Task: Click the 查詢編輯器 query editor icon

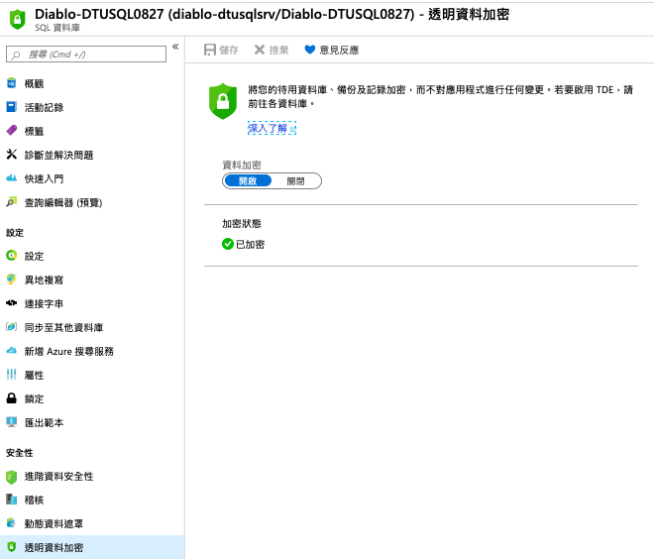Action: click(12, 202)
